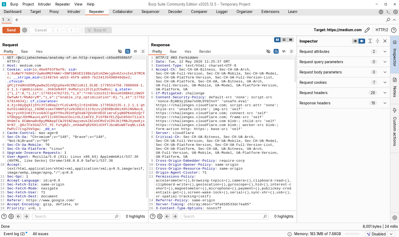Switch Inspector to list layout

pos(355,41)
